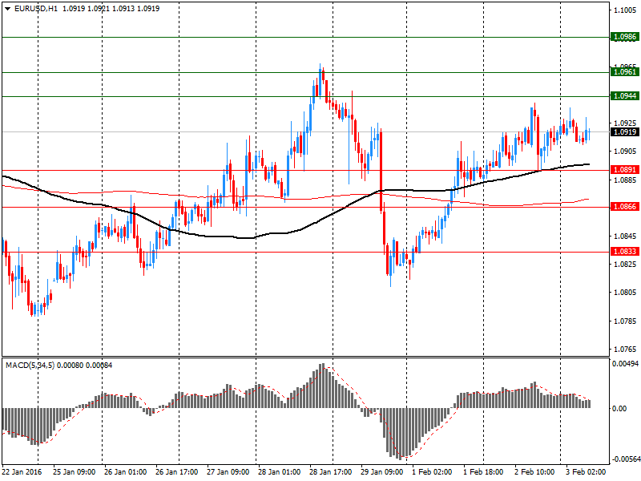Screen dimensions: 641x481
Task: Click the 1 Feb 18:00 time axis label
Action: 483,472
